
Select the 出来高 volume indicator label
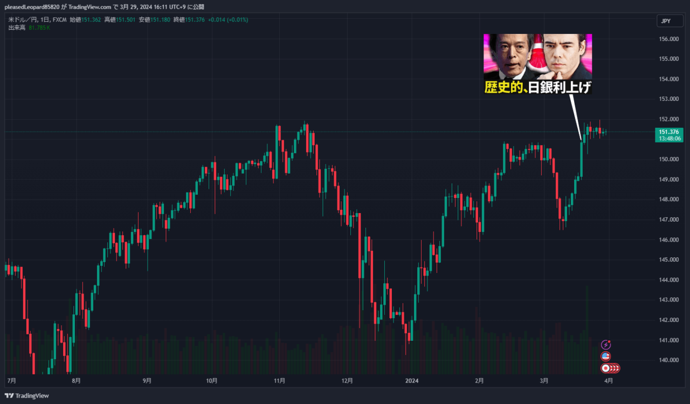pos(17,27)
